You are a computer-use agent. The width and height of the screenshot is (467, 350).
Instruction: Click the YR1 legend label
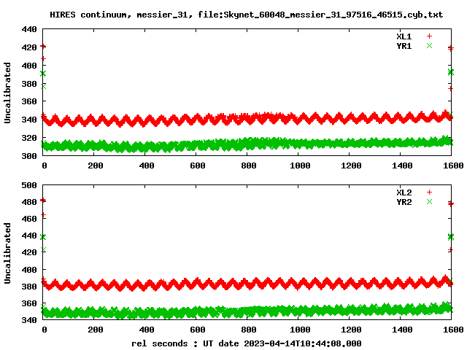(x=404, y=46)
